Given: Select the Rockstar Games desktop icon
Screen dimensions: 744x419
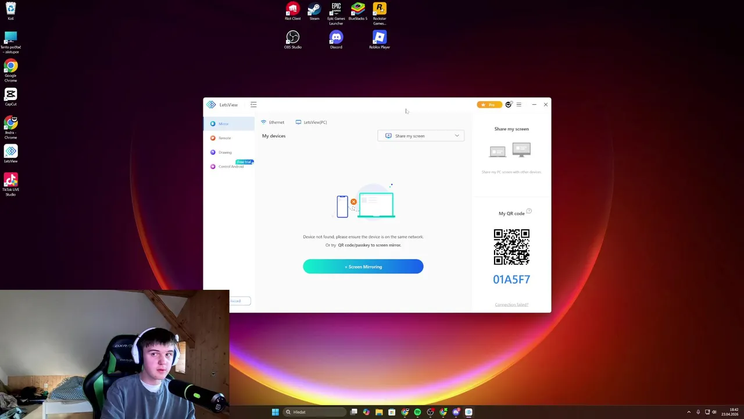Looking at the screenshot, I should tap(380, 13).
